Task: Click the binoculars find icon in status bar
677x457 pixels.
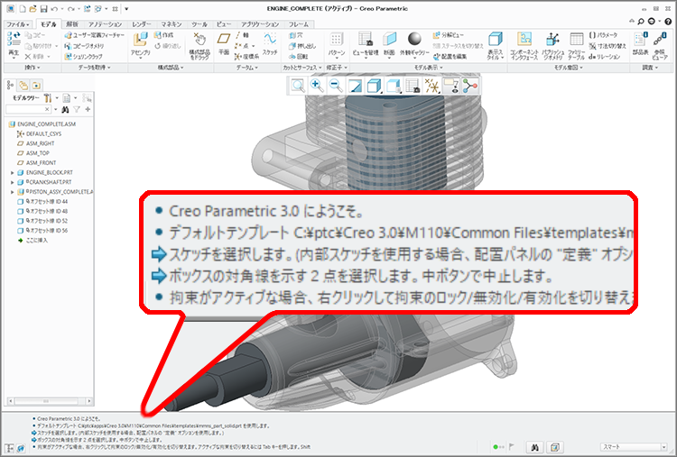Action: coord(535,446)
